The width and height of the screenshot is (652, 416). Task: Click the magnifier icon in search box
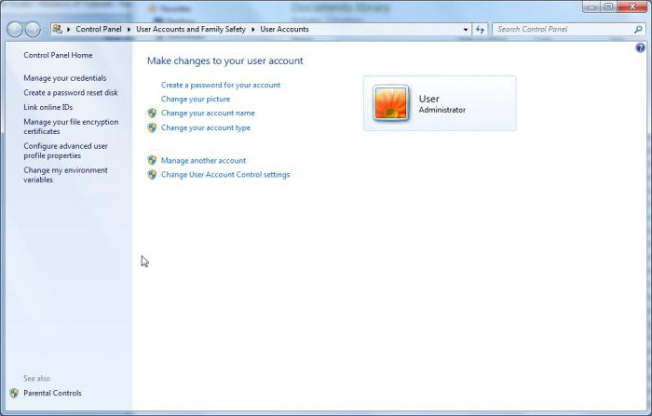(x=638, y=30)
